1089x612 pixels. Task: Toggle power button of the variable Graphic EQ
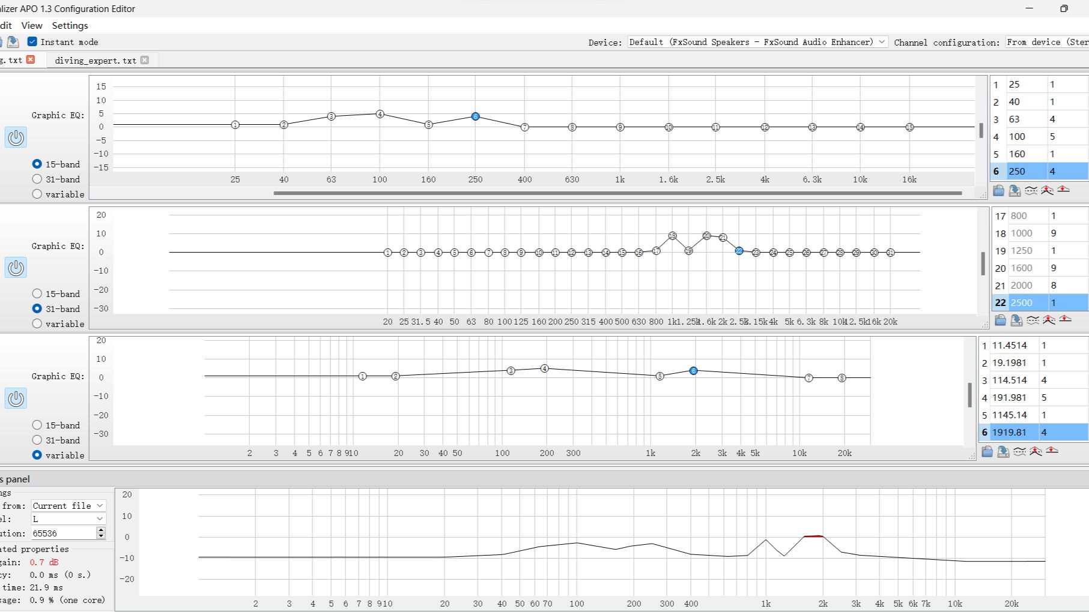[16, 398]
